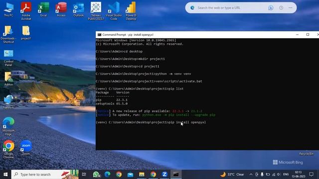Click the Command Prompt title bar text
The image size is (319, 179).
click(128, 35)
